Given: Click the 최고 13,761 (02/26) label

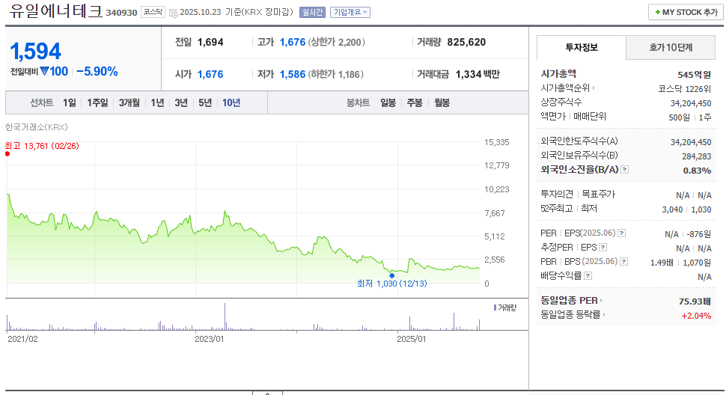Looking at the screenshot, I should click(42, 146).
